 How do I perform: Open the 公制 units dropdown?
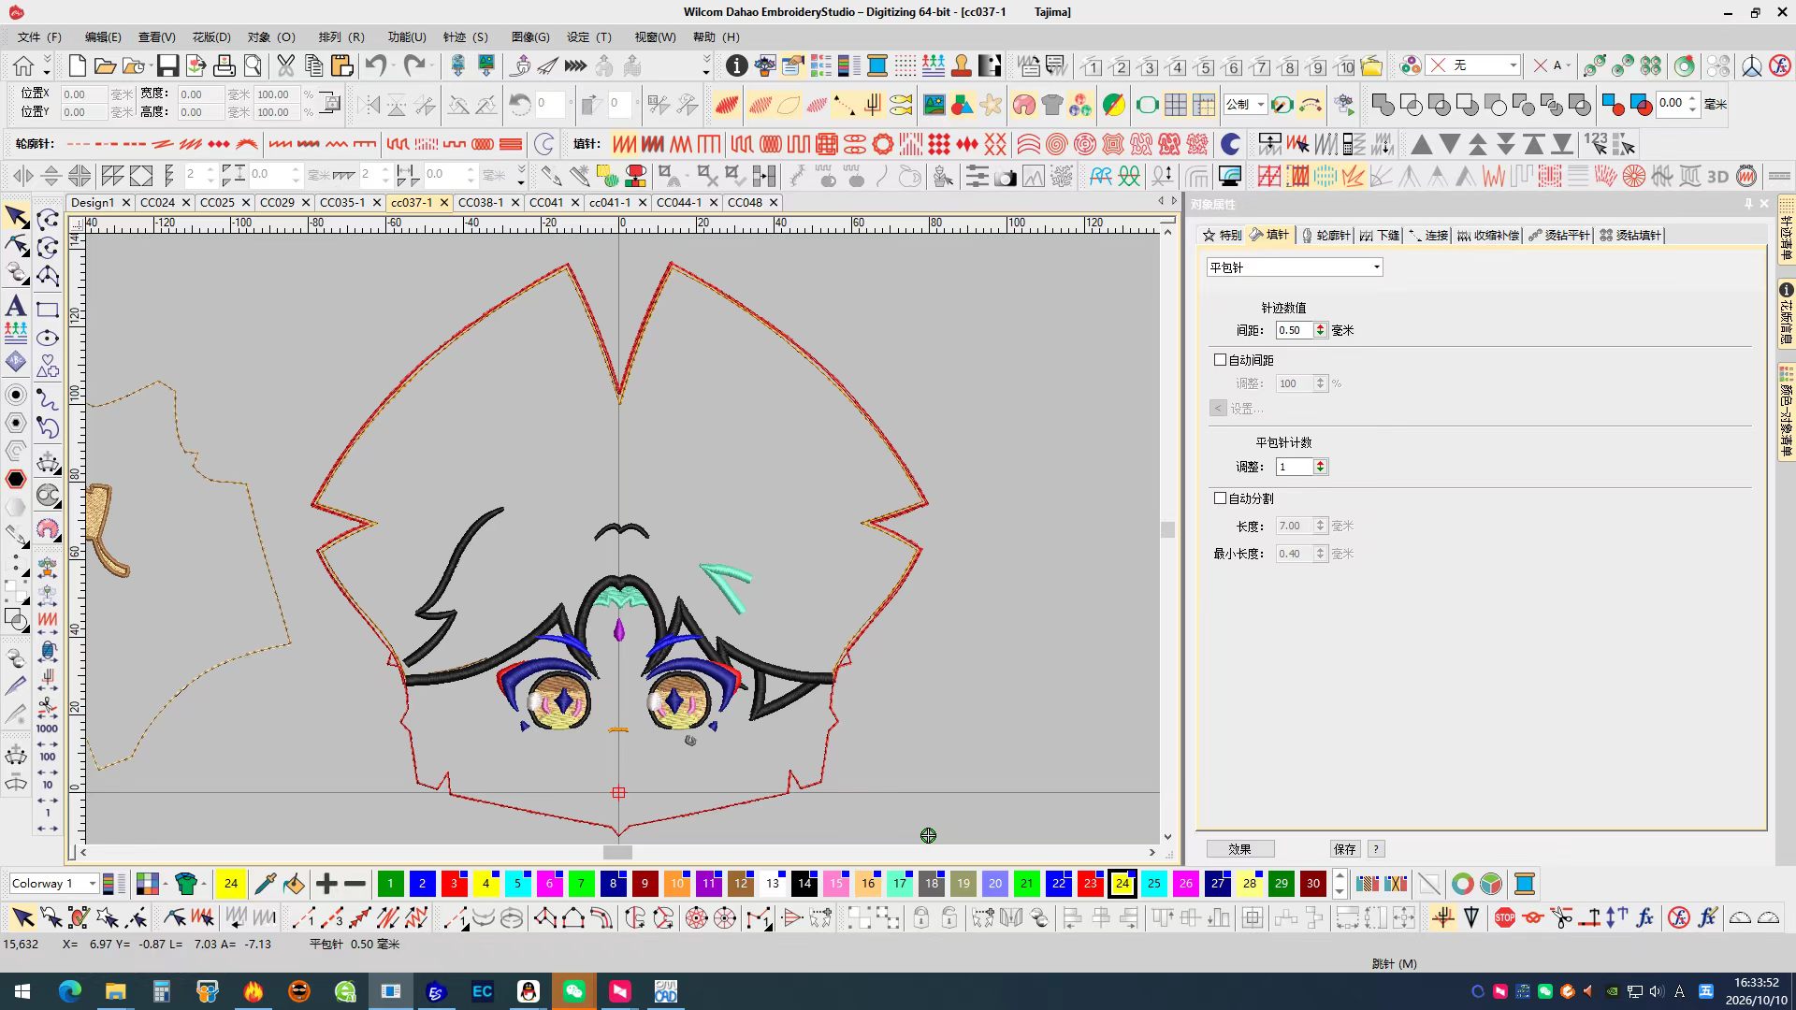coord(1245,105)
